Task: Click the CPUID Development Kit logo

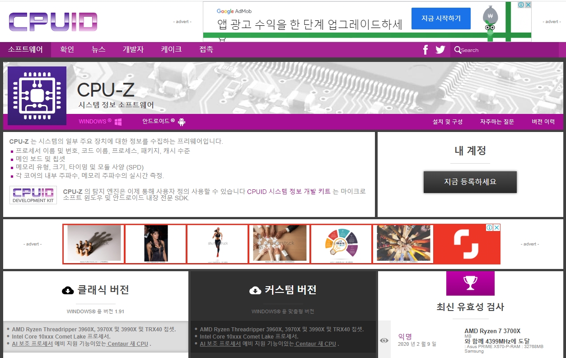Action: coord(33,195)
